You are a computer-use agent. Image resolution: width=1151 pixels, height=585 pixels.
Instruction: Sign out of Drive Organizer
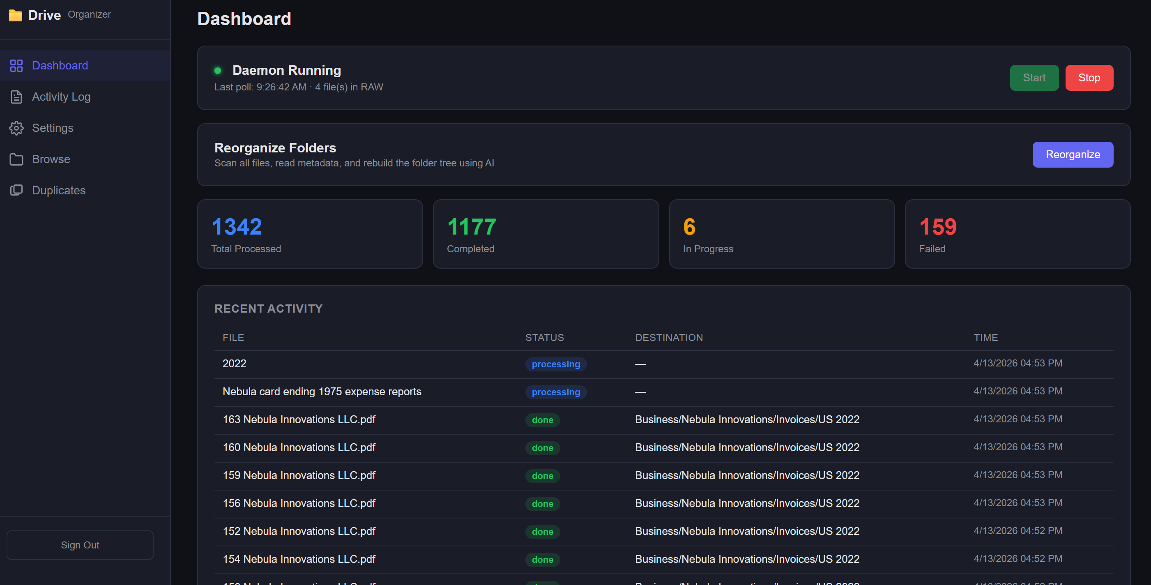pos(80,545)
